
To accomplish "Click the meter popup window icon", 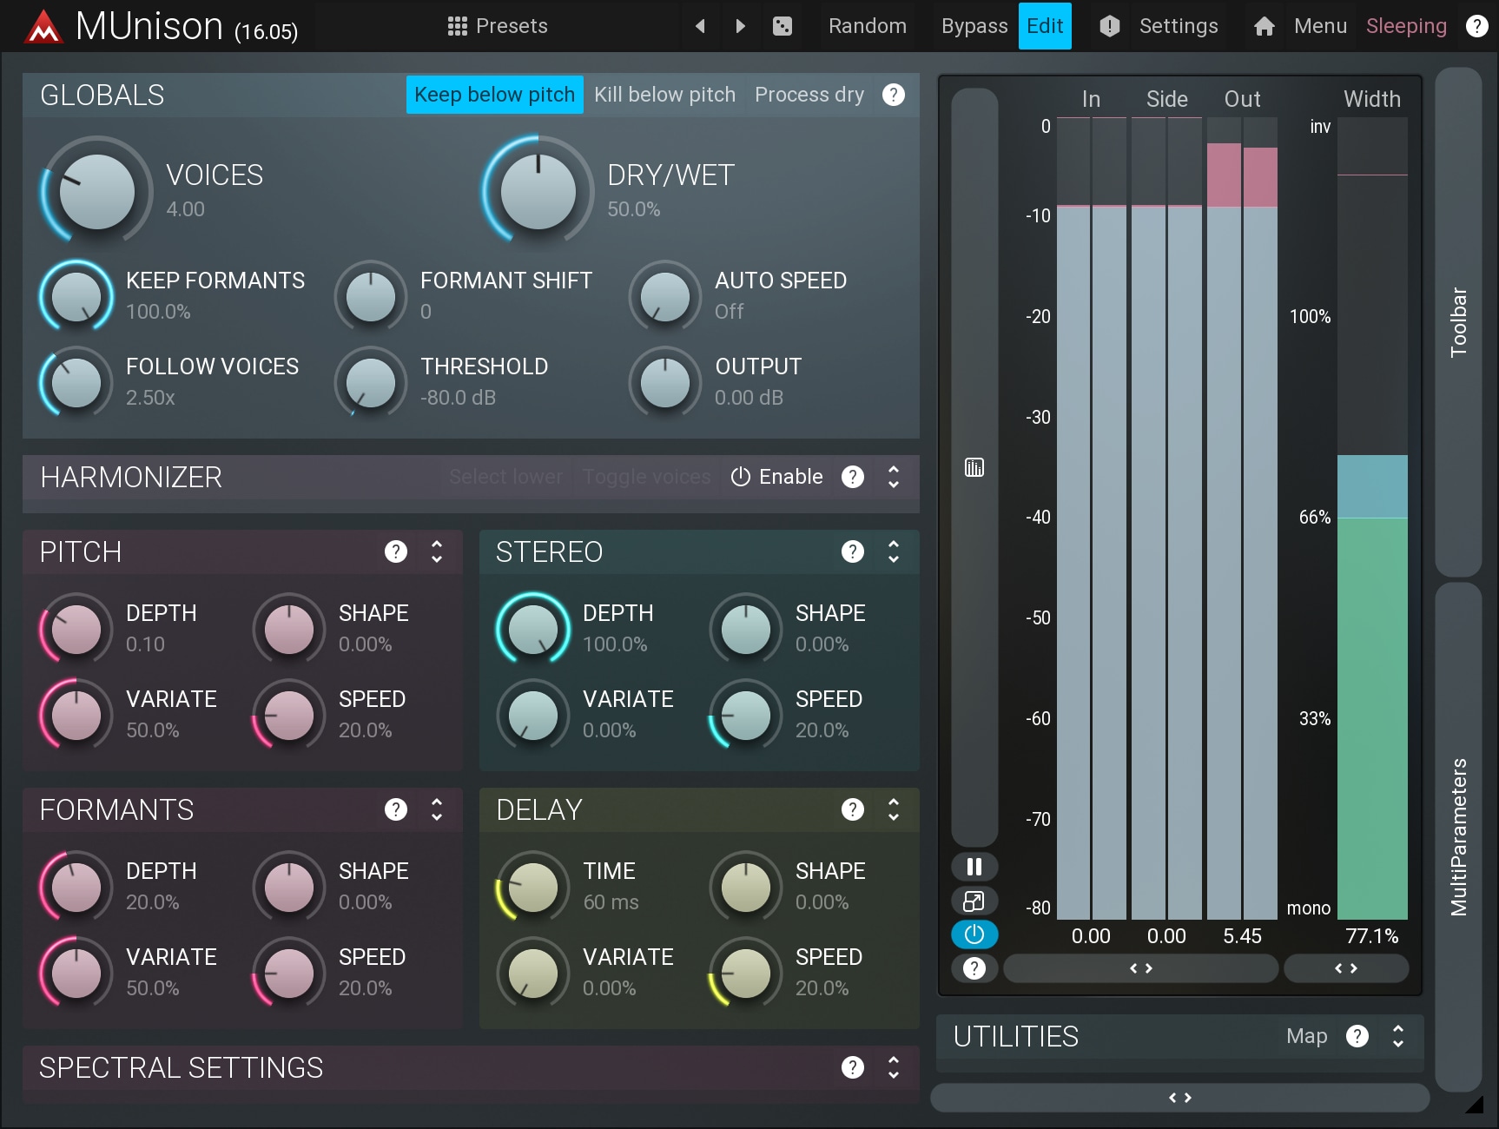I will point(974,901).
